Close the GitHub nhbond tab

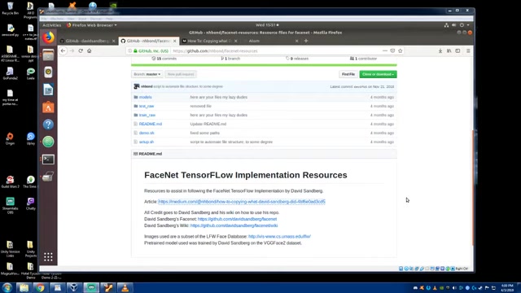point(174,41)
